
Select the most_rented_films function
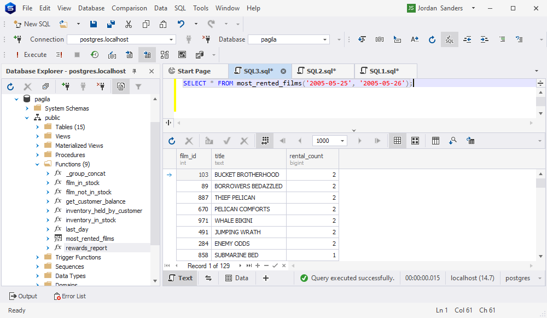click(90, 239)
